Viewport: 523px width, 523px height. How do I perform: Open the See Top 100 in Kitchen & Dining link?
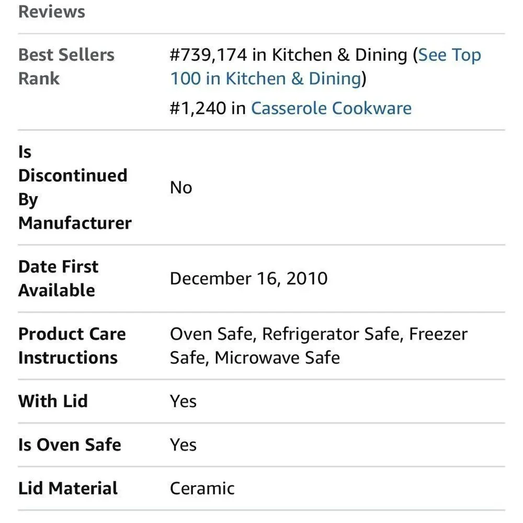point(325,66)
